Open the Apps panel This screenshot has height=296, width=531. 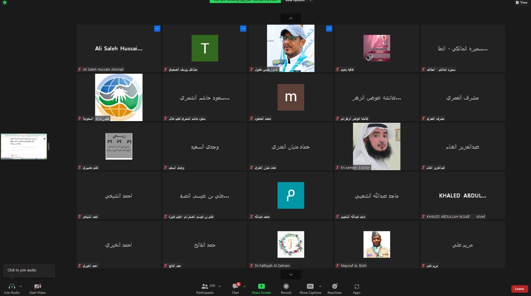tap(357, 286)
